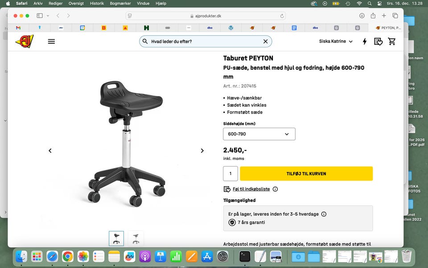Open a new tab with plus button
The height and width of the screenshot is (268, 428).
(384, 16)
